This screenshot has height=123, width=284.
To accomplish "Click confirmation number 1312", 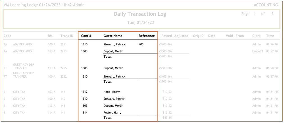I will [84, 92].
